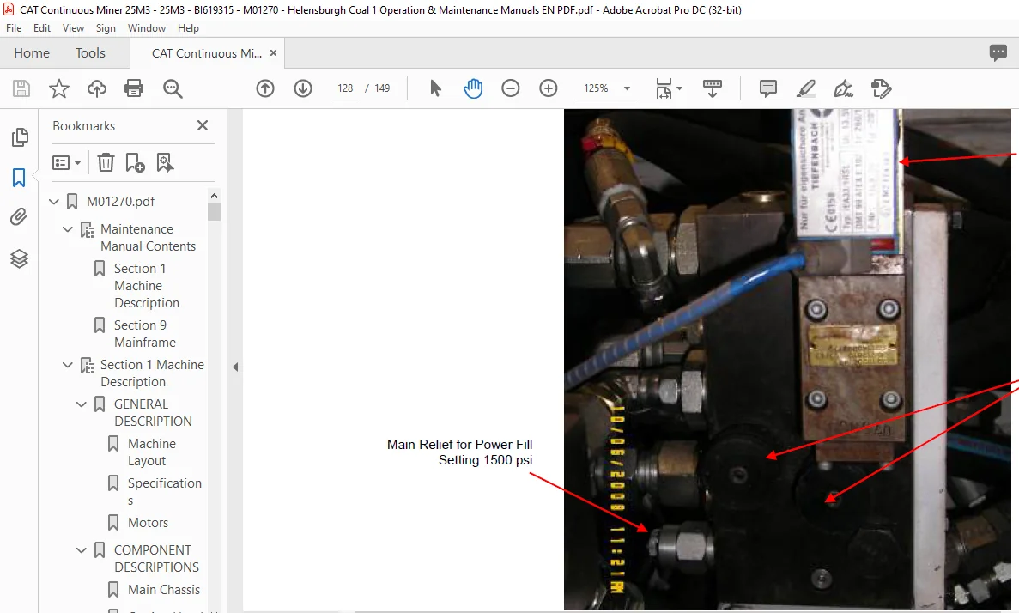
Task: Add a sticky note comment
Action: 768,88
